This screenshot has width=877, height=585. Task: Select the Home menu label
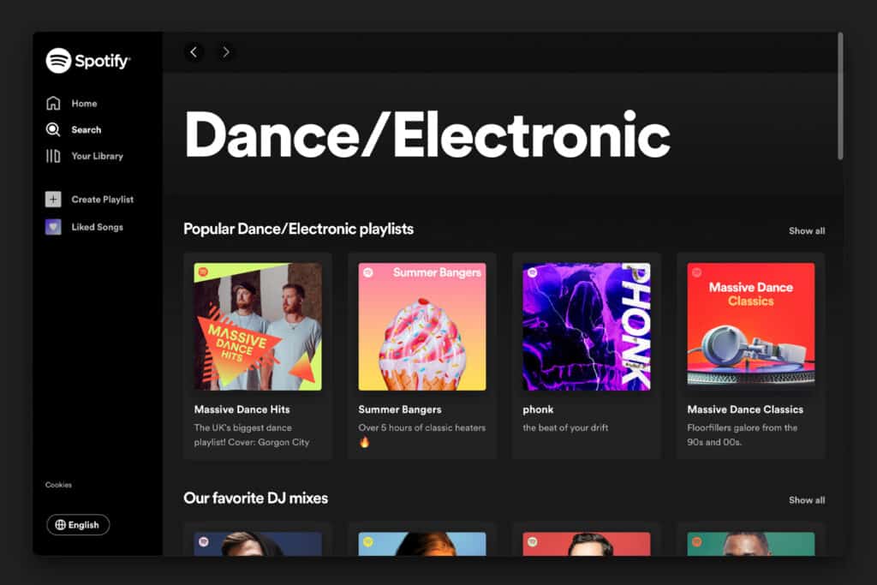[84, 104]
